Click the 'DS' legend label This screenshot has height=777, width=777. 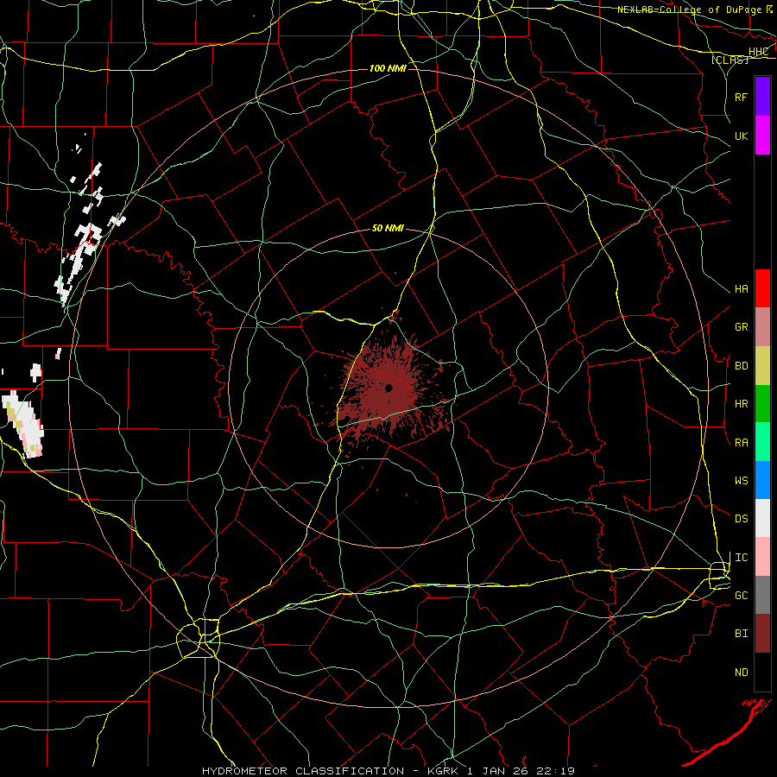741,518
